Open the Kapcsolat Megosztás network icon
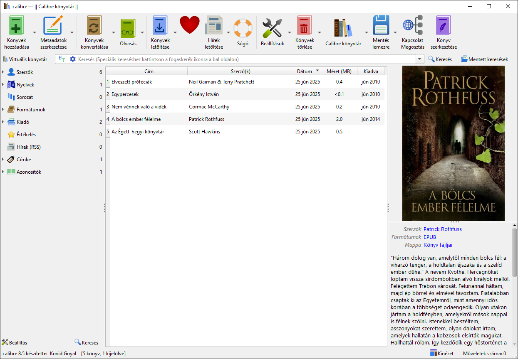This screenshot has width=518, height=359. 413,26
